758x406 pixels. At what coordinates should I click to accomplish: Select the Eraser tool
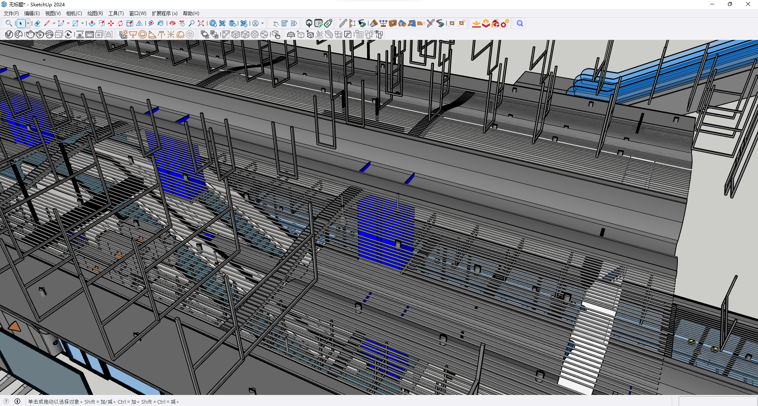pos(38,24)
